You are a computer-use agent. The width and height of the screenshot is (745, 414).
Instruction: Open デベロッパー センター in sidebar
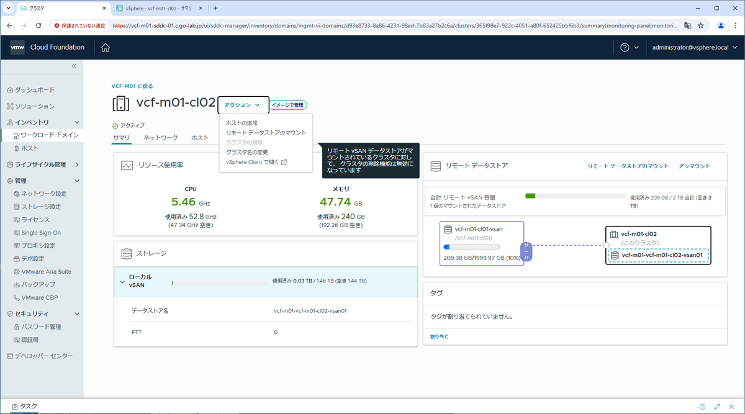(39, 356)
